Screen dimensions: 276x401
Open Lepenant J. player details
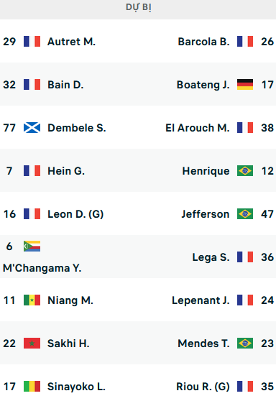point(201,300)
